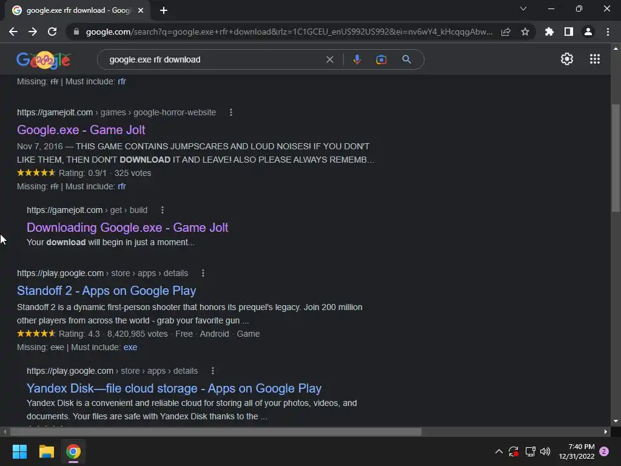Click the scroll right arrow
The image size is (621, 466).
pos(606,431)
